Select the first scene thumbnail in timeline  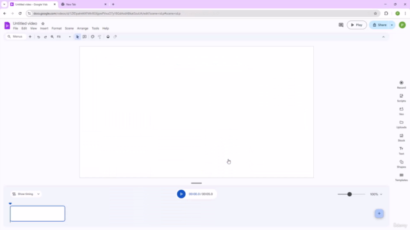coord(38,213)
